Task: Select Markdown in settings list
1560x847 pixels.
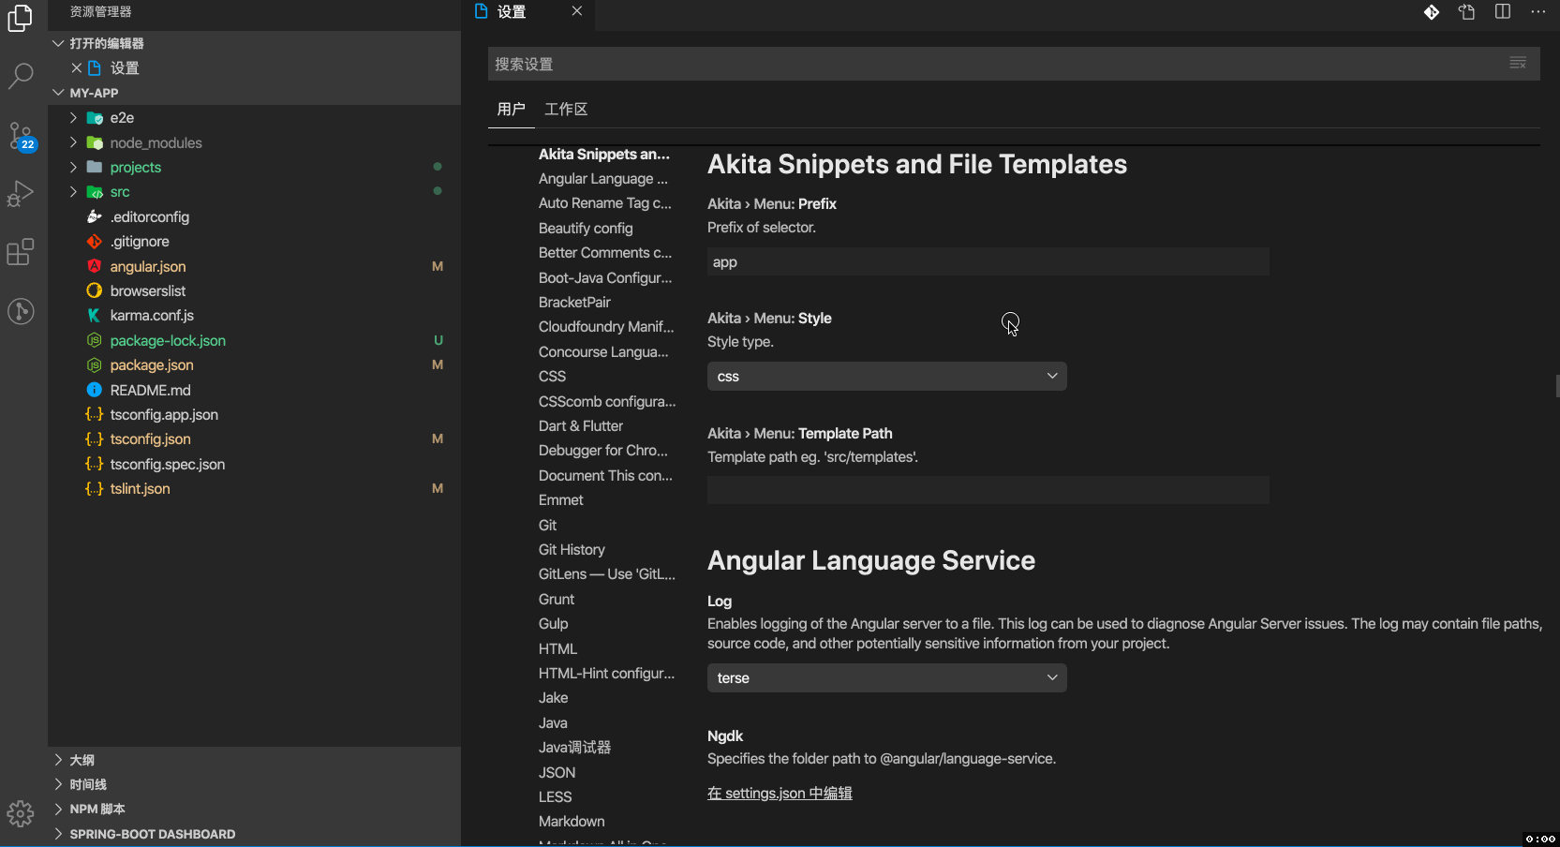Action: (x=572, y=822)
